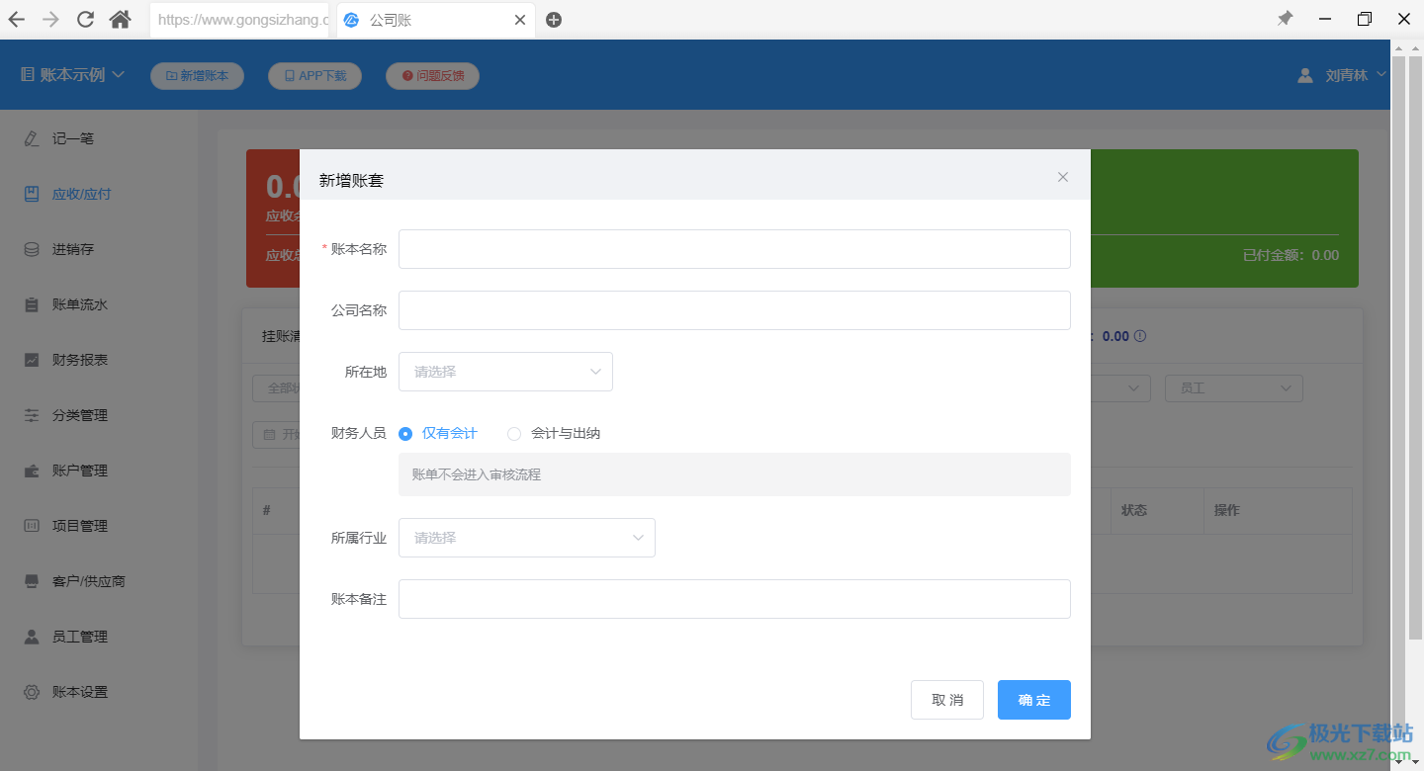Click the 员工管理 person icon
This screenshot has width=1424, height=771.
pyautogui.click(x=32, y=637)
